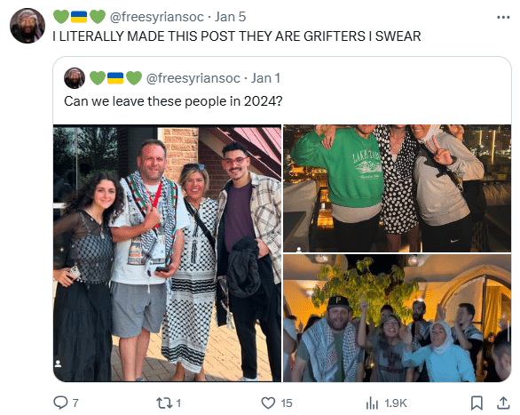Click the tagged people icon on left photo

59,363
